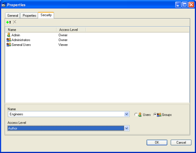Click the Properties window title bar icon
Image resolution: width=196 pixels, height=153 pixels.
pos(4,5)
